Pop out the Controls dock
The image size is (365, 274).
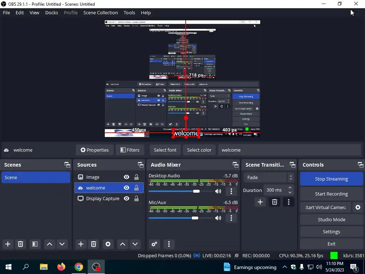361,165
